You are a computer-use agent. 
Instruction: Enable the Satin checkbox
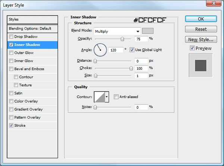(11, 93)
